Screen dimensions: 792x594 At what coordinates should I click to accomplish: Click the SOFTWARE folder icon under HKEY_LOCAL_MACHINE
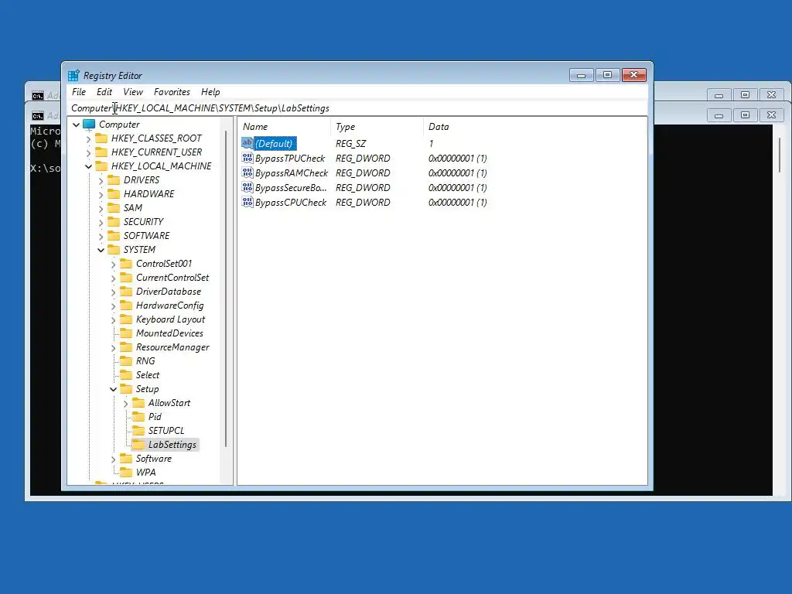(x=114, y=236)
